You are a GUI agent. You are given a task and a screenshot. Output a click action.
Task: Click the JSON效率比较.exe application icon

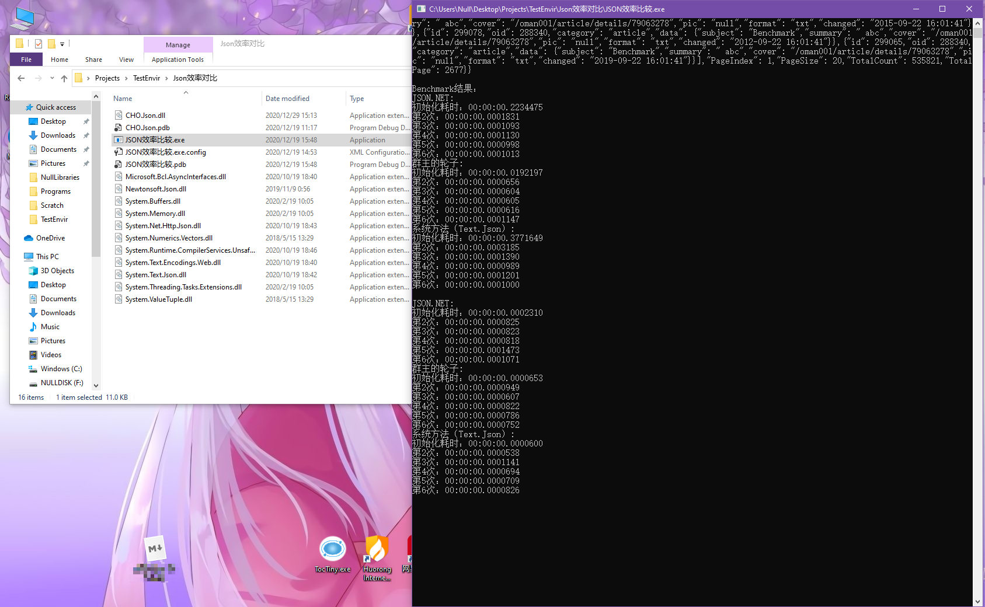tap(119, 140)
